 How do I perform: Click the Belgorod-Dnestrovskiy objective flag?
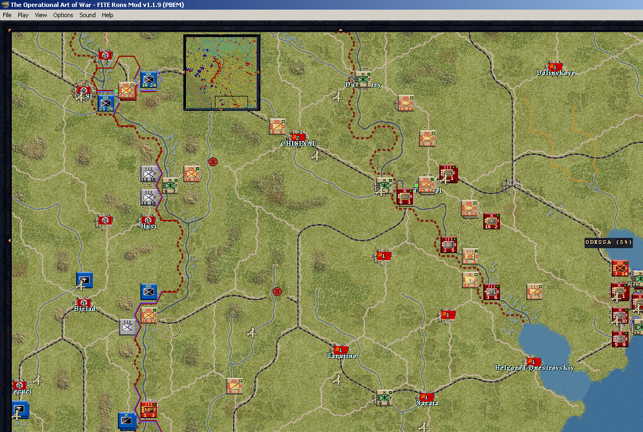[533, 361]
